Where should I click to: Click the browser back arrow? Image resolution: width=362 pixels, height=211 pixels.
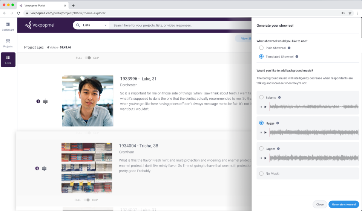click(x=5, y=13)
